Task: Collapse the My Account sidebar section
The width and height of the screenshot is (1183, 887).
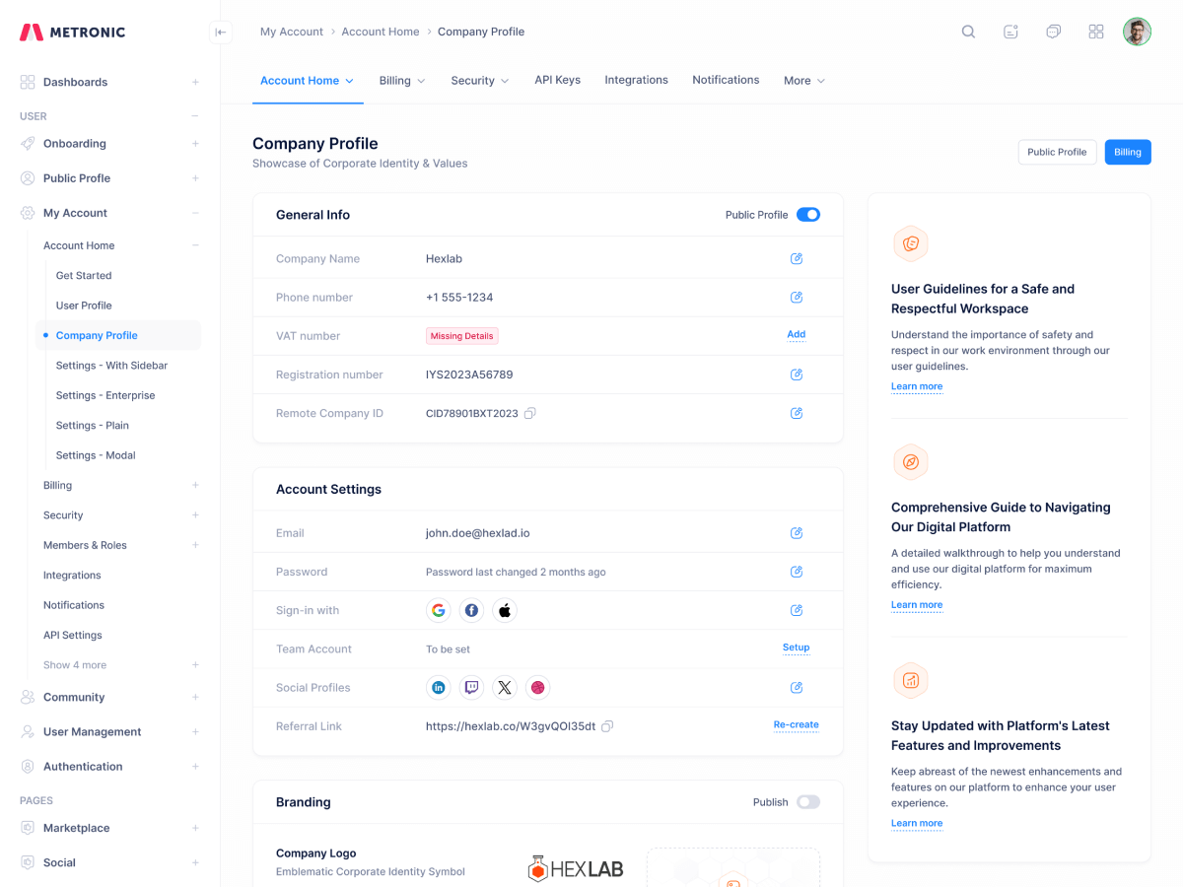Action: click(x=194, y=212)
